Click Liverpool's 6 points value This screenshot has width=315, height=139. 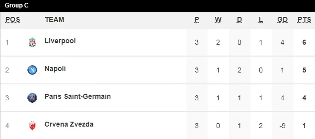click(304, 43)
